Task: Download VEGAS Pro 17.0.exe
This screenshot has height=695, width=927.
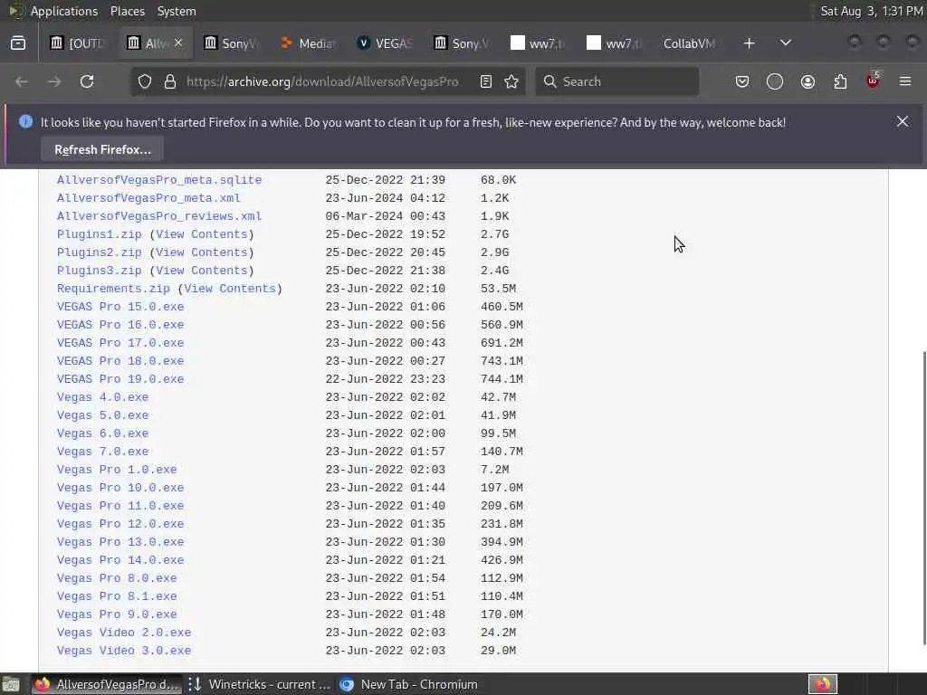Action: pyautogui.click(x=120, y=343)
